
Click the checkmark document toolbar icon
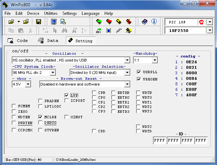(63, 22)
